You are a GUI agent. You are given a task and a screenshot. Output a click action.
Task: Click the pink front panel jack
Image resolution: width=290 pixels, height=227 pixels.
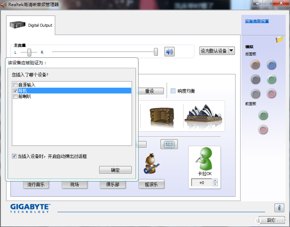263,129
